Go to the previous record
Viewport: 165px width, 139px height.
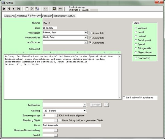click(9, 9)
